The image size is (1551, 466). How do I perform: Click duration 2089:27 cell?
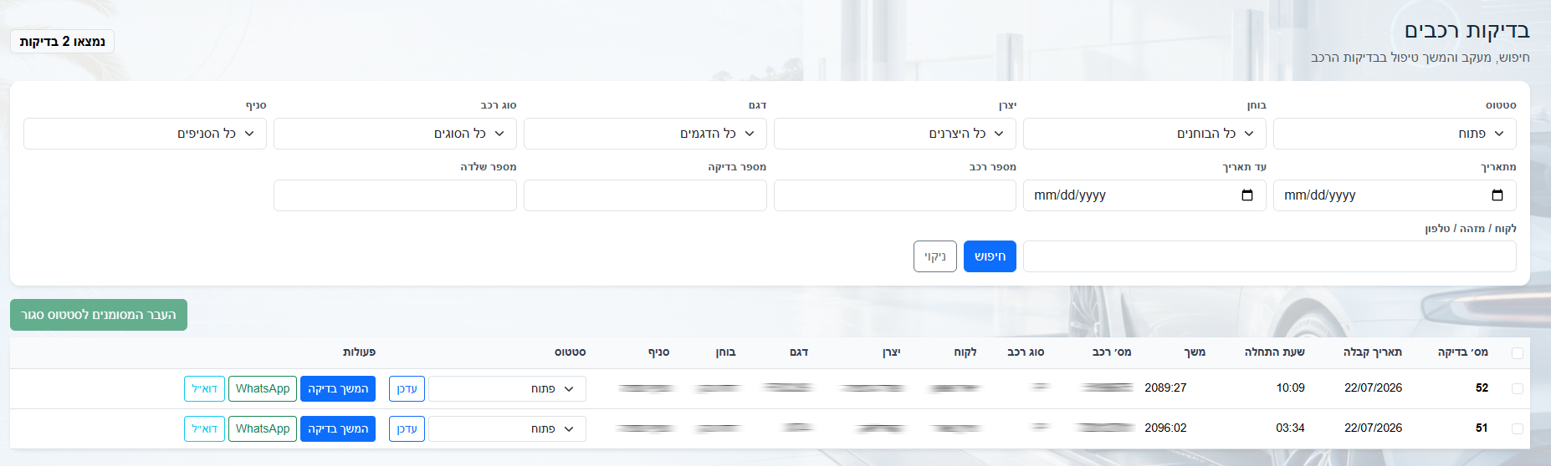tap(1165, 388)
